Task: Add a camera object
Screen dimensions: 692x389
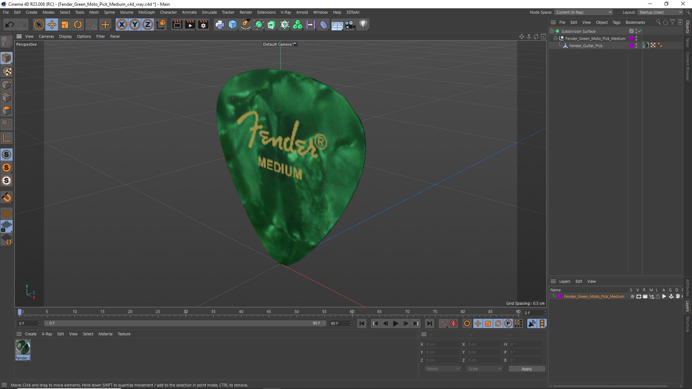Action: (x=350, y=24)
